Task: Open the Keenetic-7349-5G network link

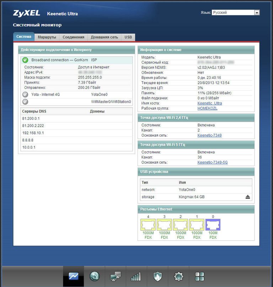Action: [x=213, y=163]
